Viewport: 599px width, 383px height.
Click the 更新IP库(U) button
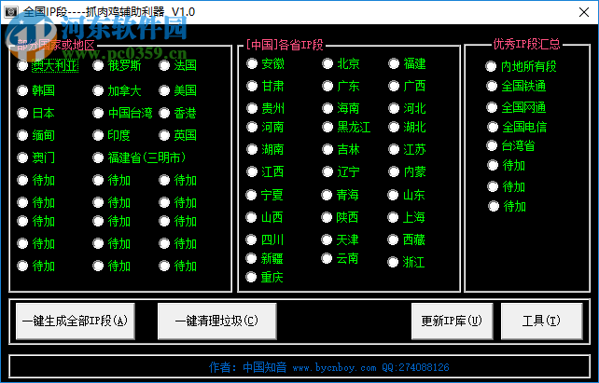[x=452, y=321]
